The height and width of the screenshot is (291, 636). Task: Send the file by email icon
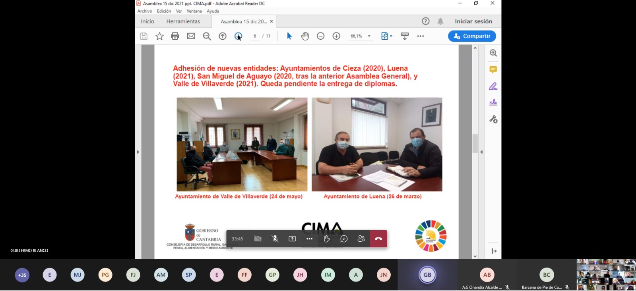[x=191, y=36]
